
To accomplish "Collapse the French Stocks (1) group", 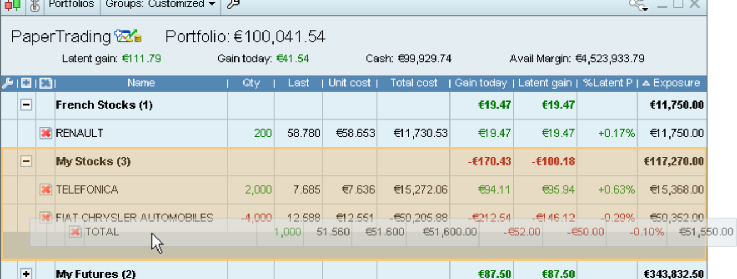I will [x=26, y=105].
